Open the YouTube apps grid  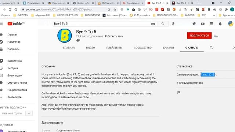point(211,24)
